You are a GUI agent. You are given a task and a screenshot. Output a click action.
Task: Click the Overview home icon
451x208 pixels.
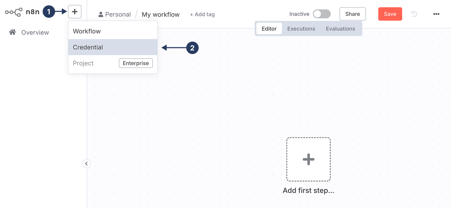tap(12, 32)
